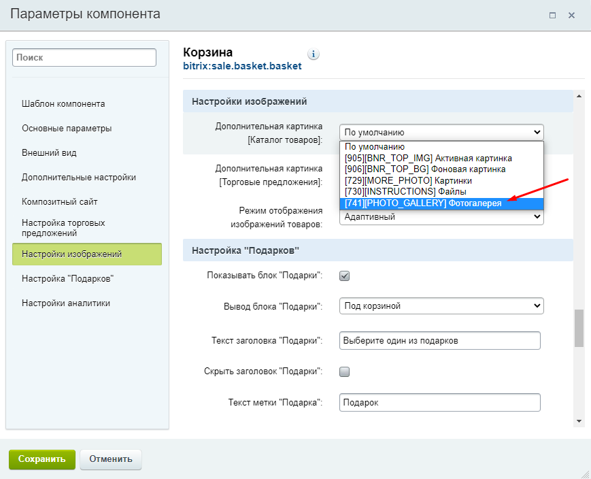Open the Режим отображения изображений dropdown arrow
Image resolution: width=591 pixels, height=479 pixels.
[537, 216]
